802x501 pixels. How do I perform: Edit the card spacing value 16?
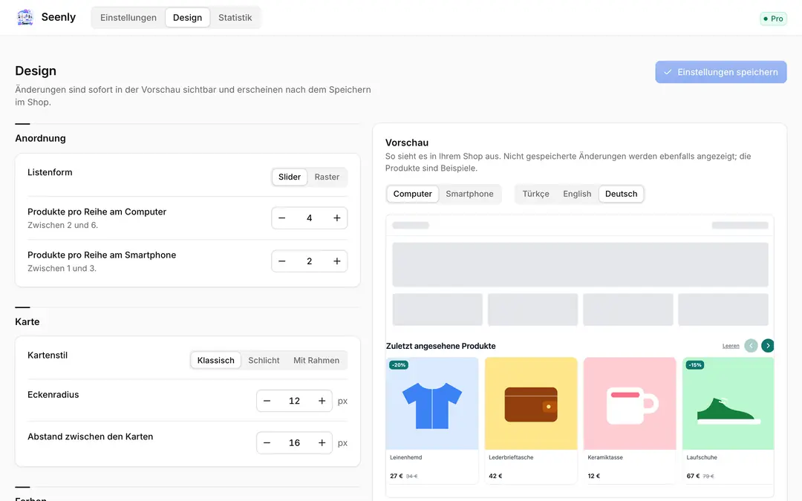(294, 442)
